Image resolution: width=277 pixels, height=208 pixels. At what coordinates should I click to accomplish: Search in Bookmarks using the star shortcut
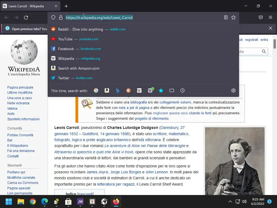[161, 90]
